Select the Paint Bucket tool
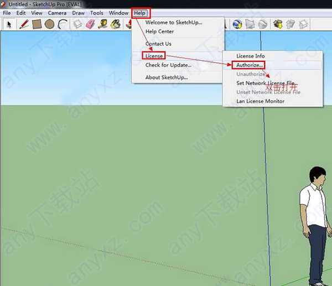Viewport: 332px width, 286px height. (x=116, y=24)
